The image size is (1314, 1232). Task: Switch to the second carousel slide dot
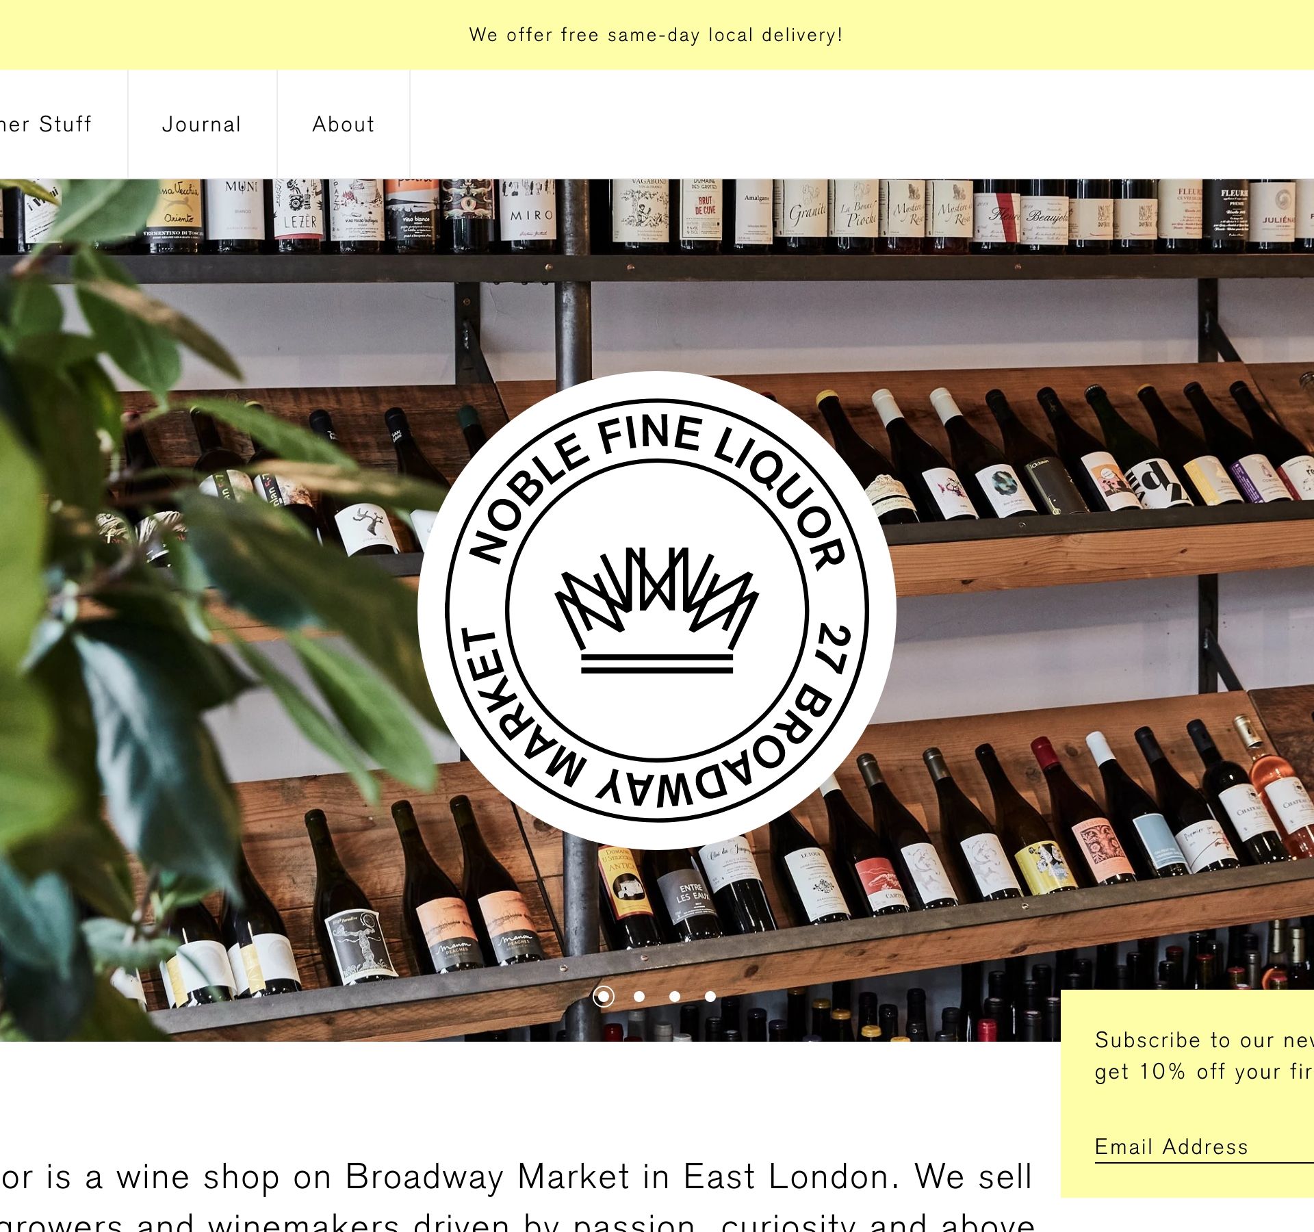click(x=639, y=997)
